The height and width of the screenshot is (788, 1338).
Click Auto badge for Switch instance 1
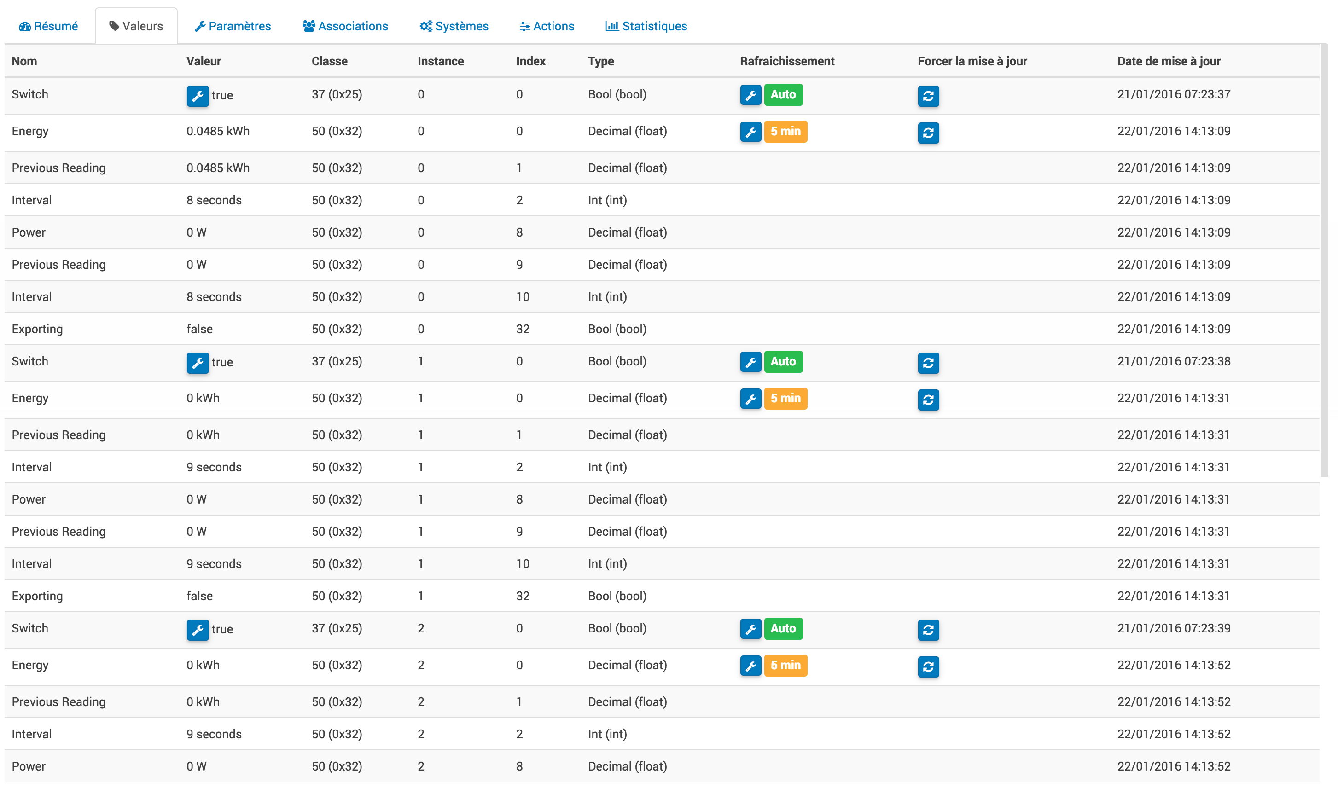(x=784, y=362)
